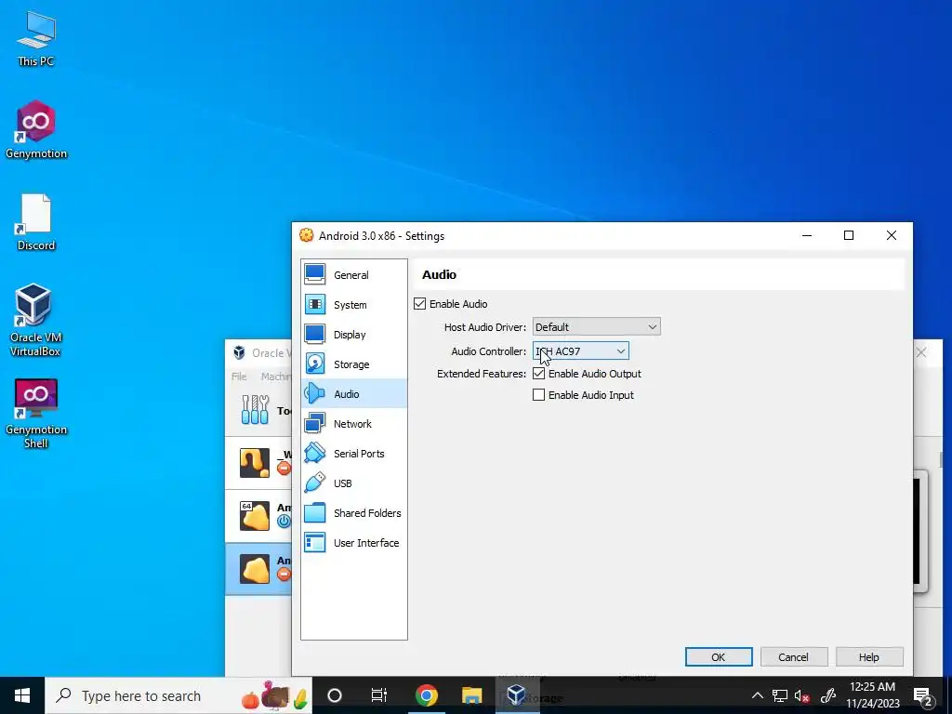Toggle the Enable Audio checkbox
Screen dimensions: 952x714
pyautogui.click(x=419, y=304)
